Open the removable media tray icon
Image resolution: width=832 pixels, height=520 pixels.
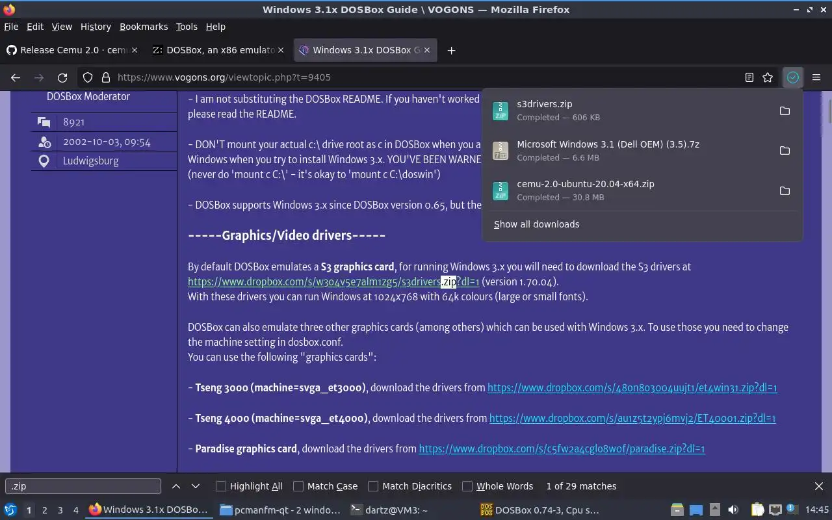coord(714,510)
